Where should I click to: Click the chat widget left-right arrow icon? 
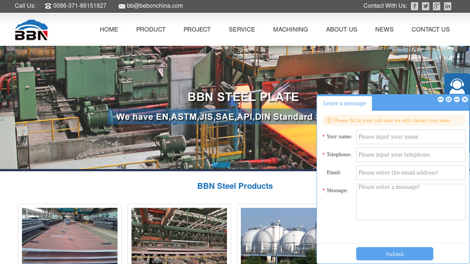pos(440,99)
